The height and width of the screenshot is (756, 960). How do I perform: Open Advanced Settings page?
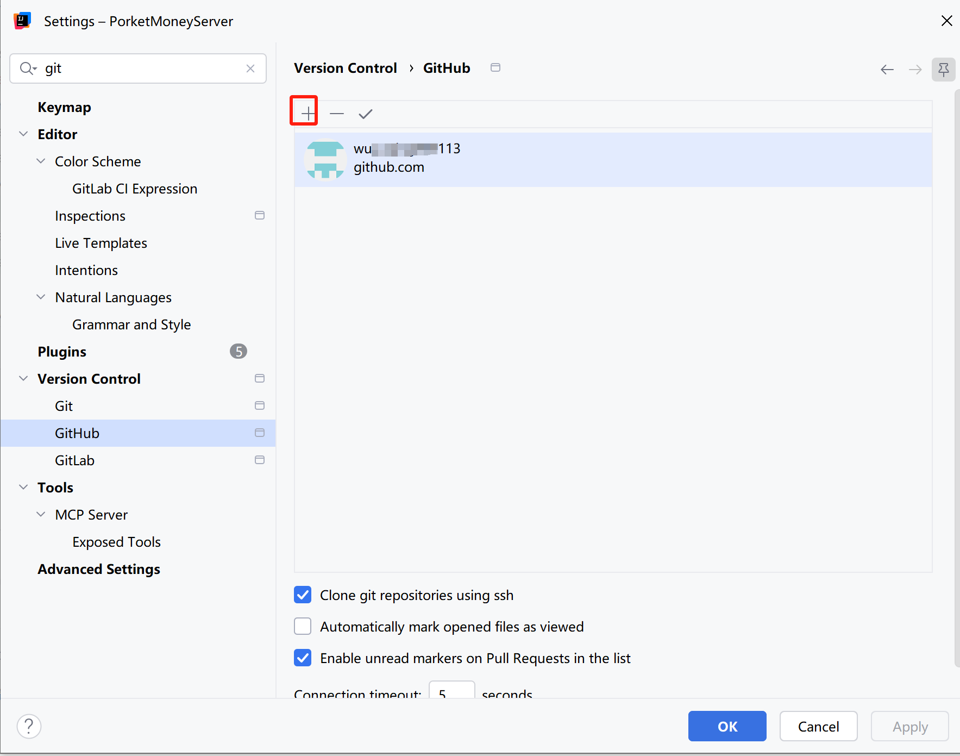point(99,569)
